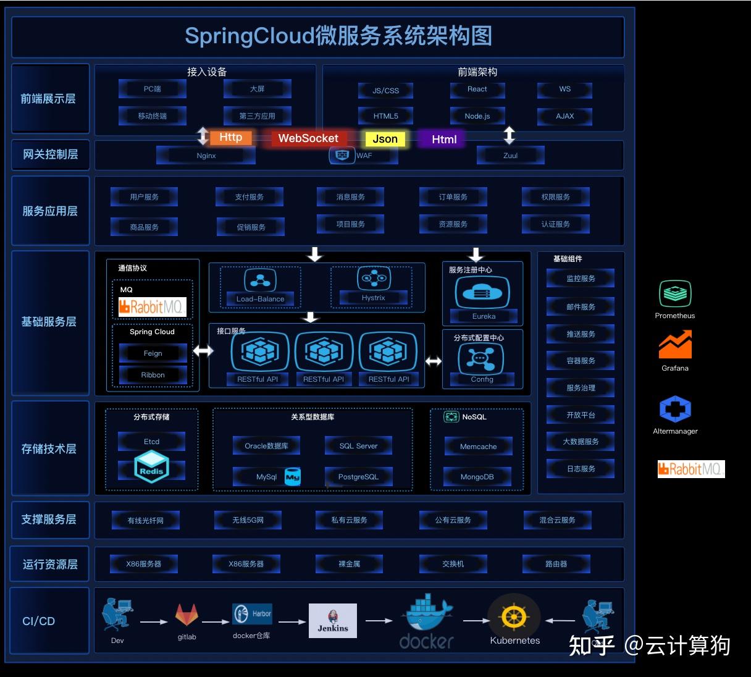This screenshot has height=677, width=751.
Task: Click the RabbitMQ logo under MQ
Action: [x=153, y=306]
